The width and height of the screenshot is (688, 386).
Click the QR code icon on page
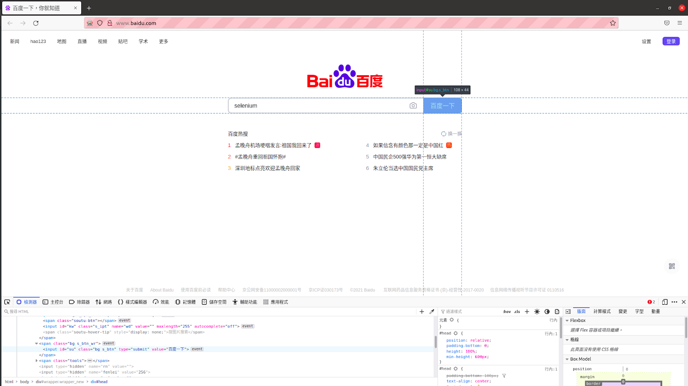672,267
